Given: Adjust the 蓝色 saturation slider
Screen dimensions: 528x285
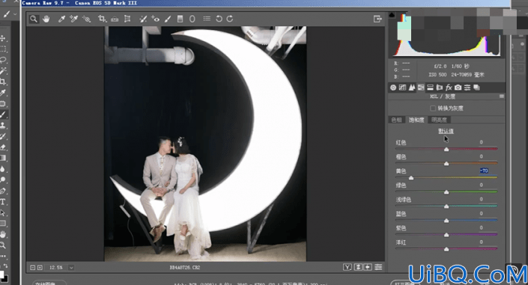Looking at the screenshot, I should click(x=446, y=221).
